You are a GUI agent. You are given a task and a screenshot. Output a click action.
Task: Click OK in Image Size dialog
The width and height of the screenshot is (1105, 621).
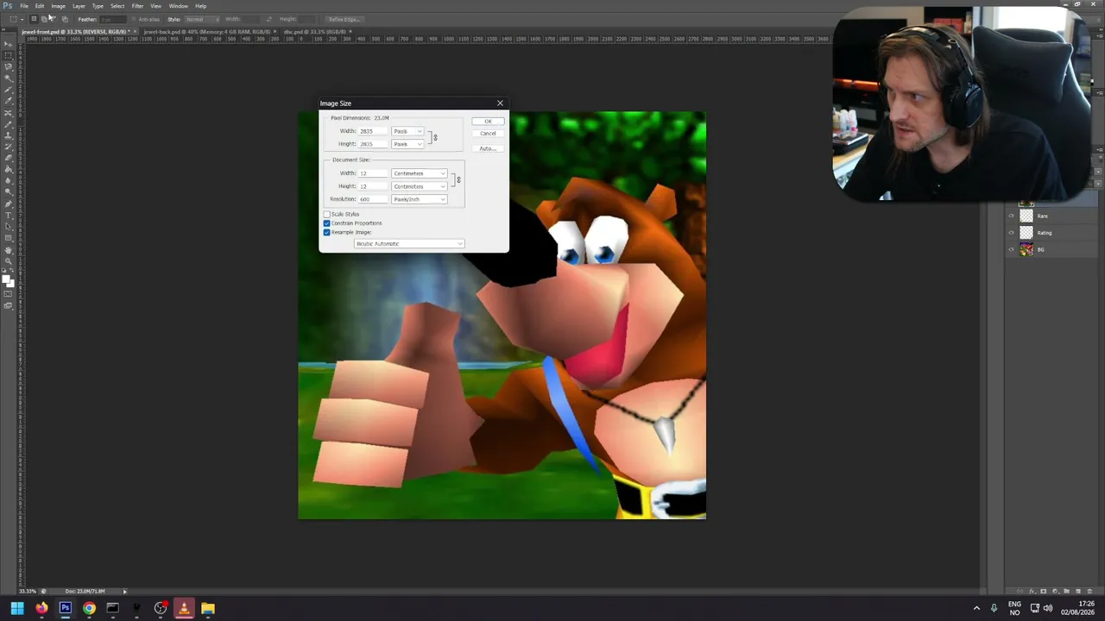[488, 122]
